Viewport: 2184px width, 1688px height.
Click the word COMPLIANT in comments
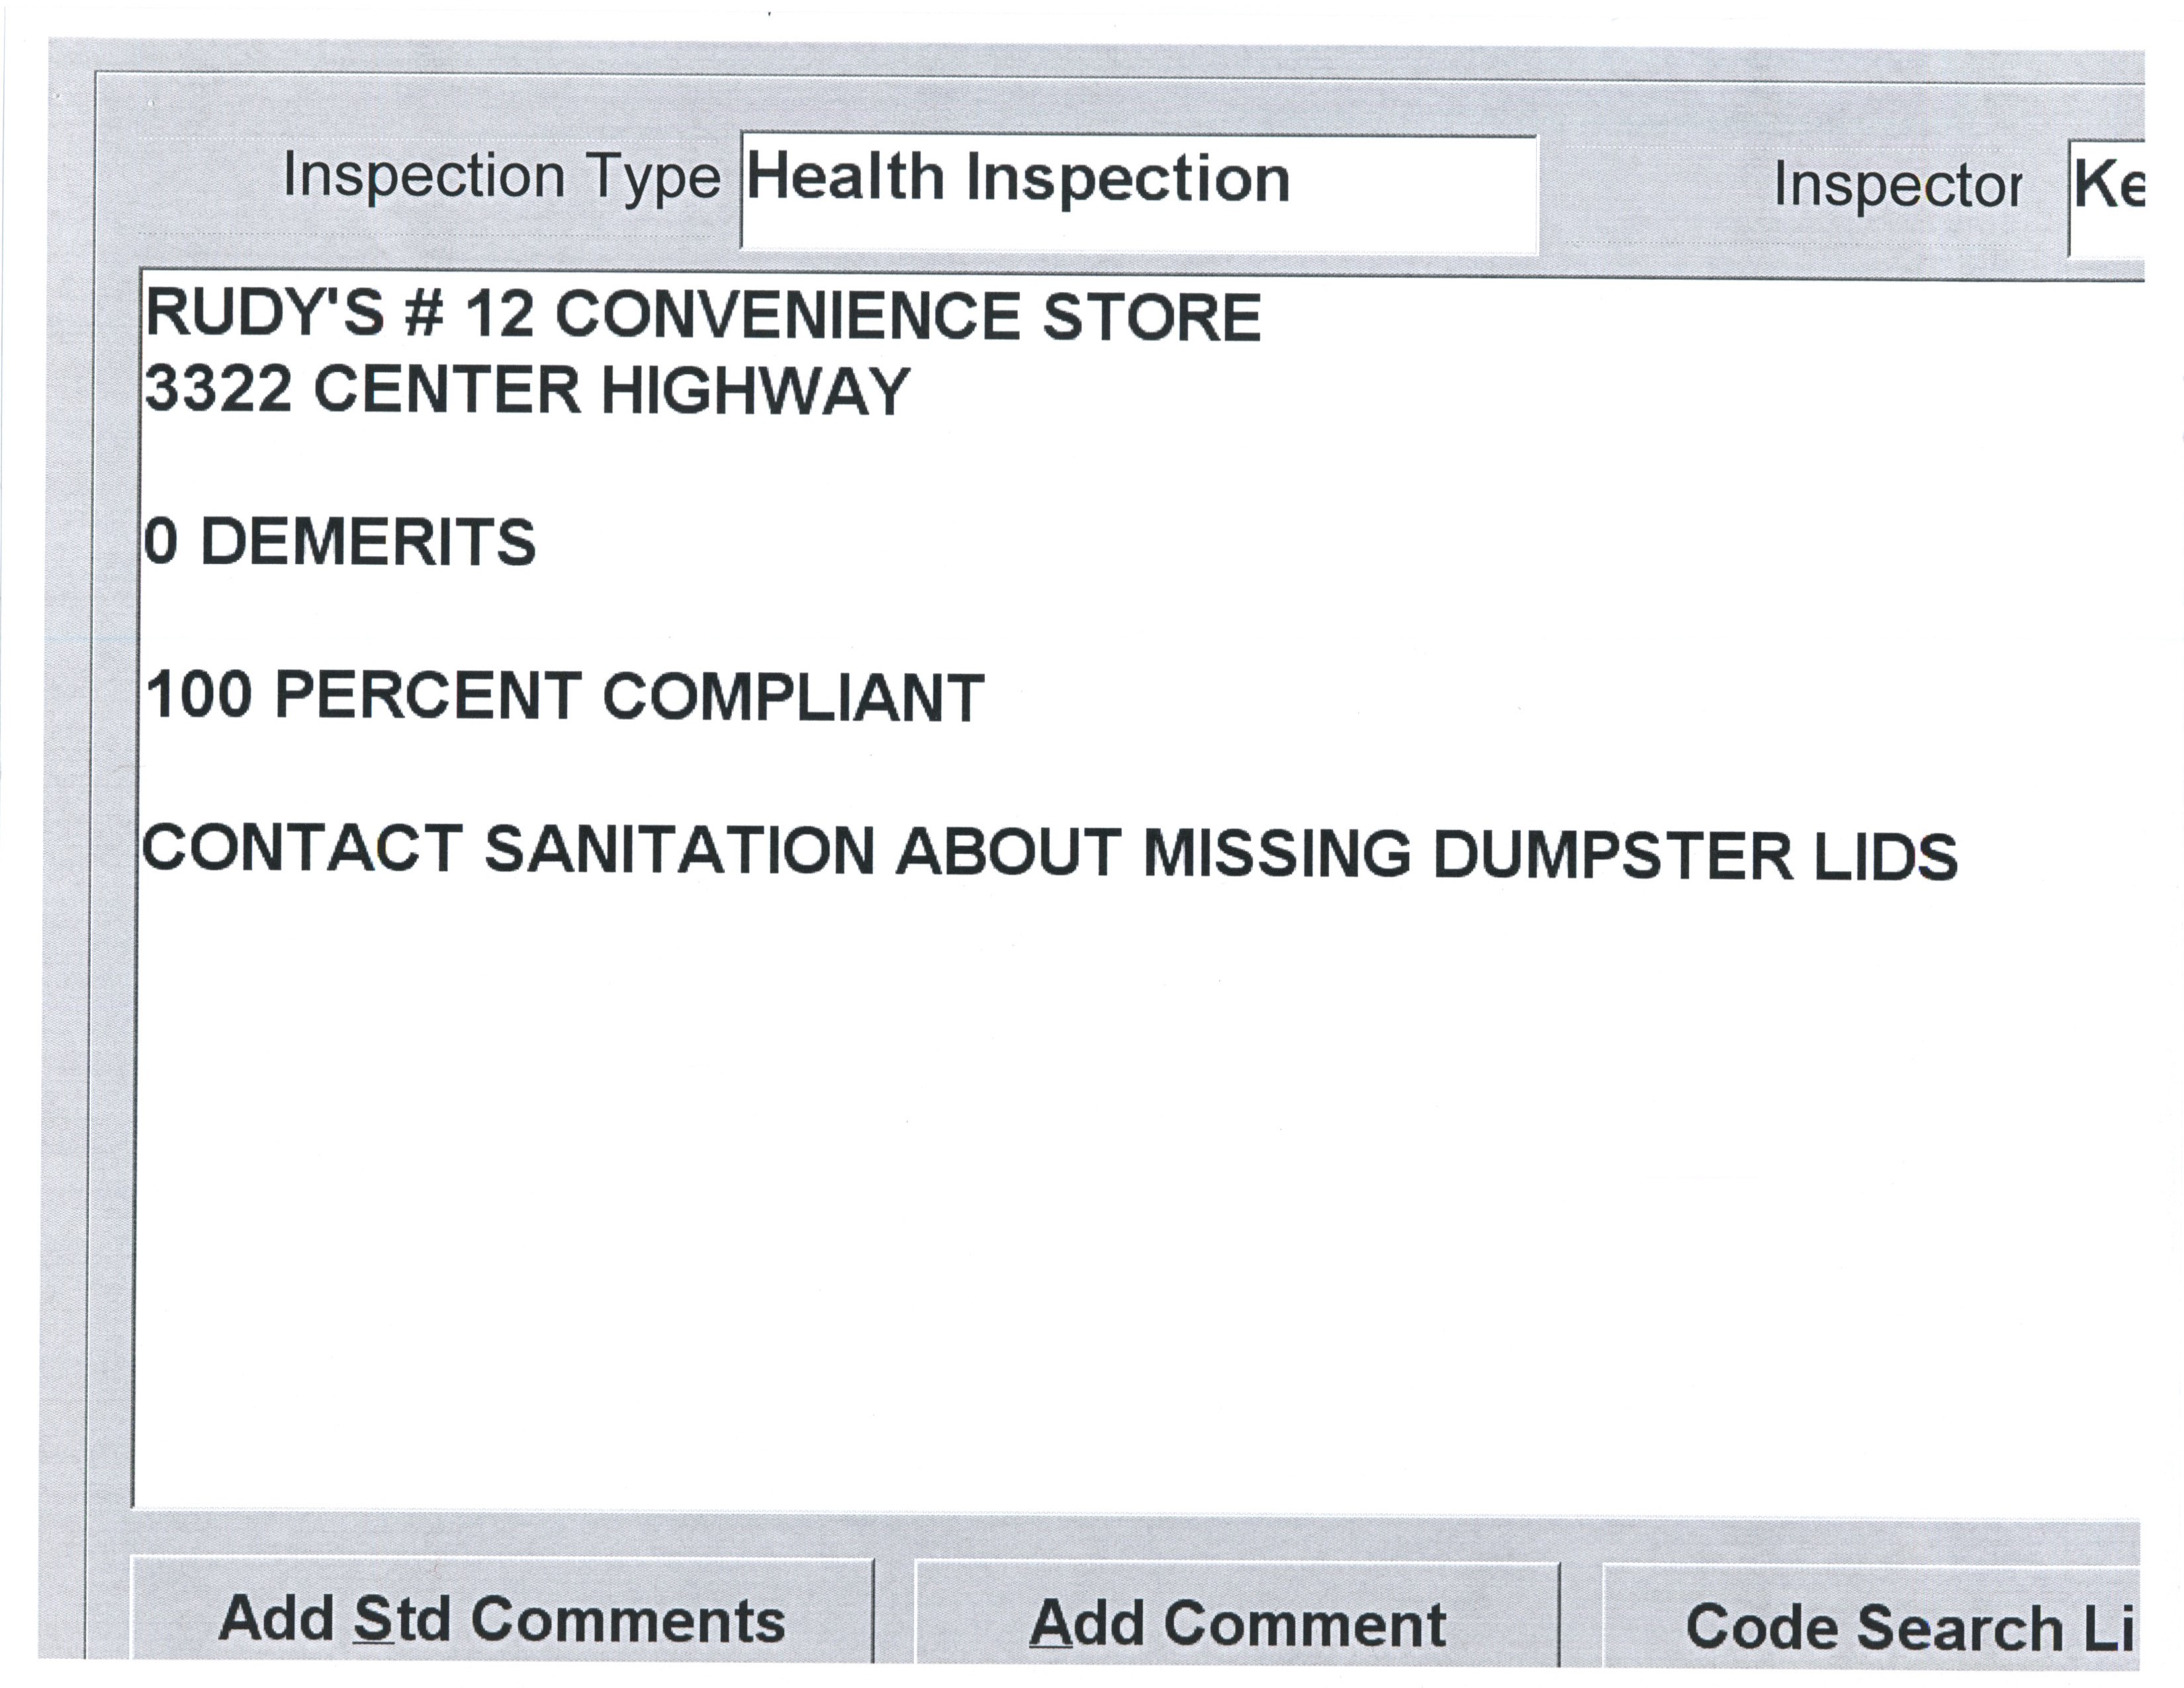click(x=793, y=697)
